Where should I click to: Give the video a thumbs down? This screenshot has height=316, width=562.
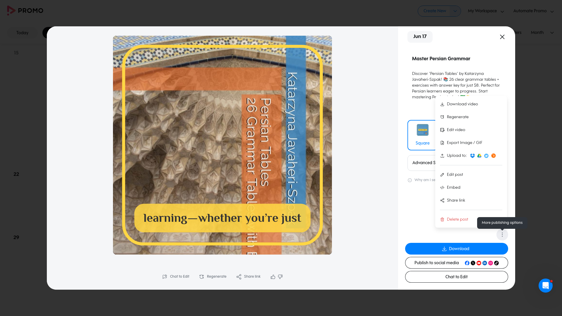click(280, 277)
